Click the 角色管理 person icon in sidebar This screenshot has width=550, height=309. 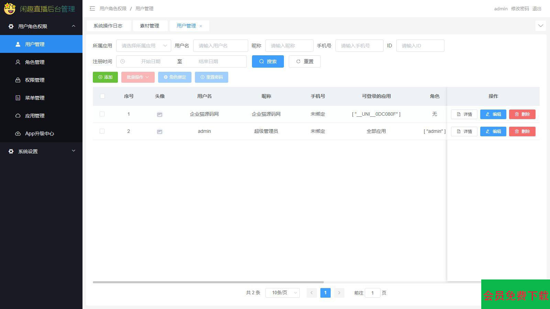(x=18, y=62)
